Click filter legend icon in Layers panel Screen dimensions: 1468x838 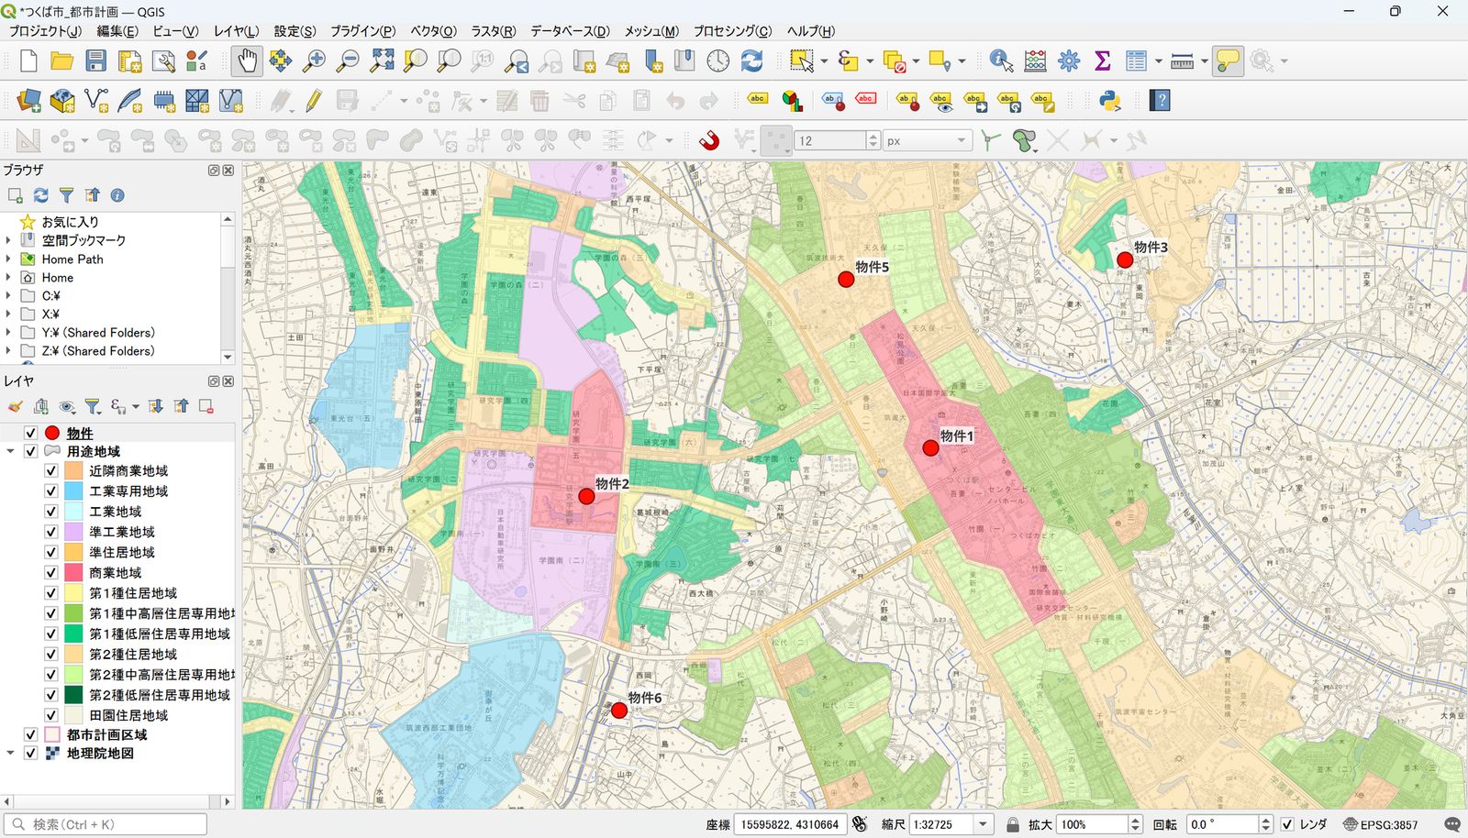click(92, 406)
